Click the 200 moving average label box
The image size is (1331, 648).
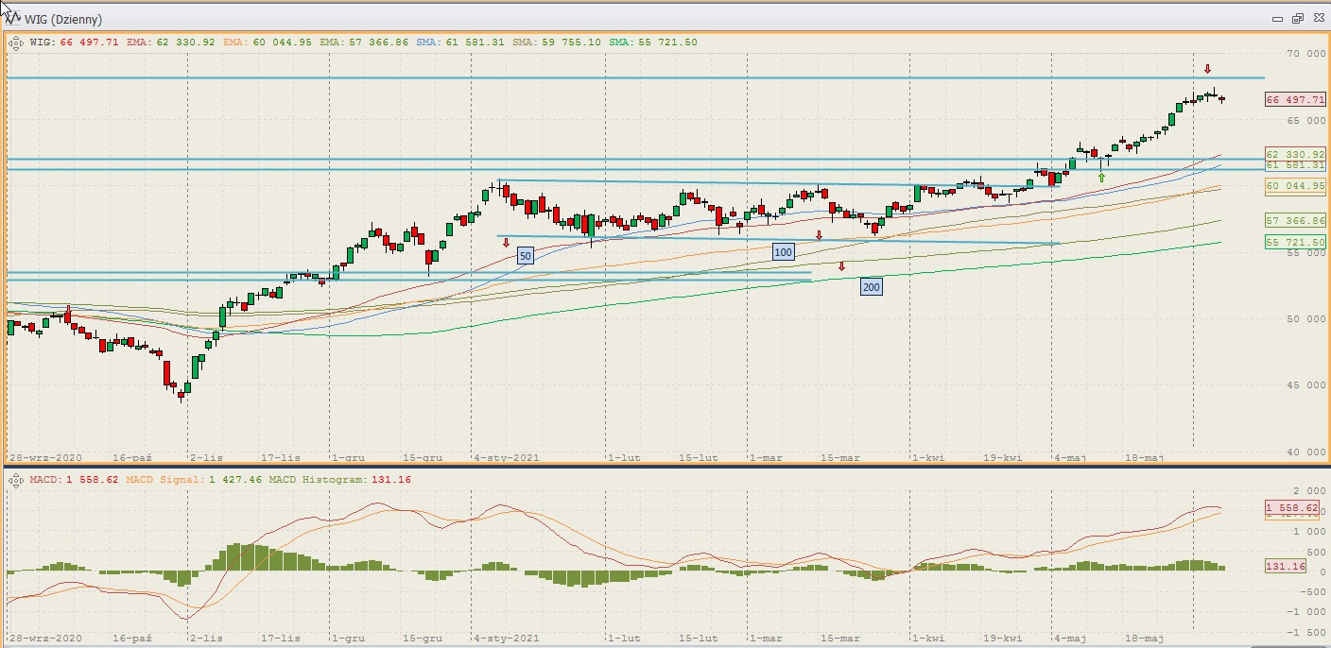point(871,286)
